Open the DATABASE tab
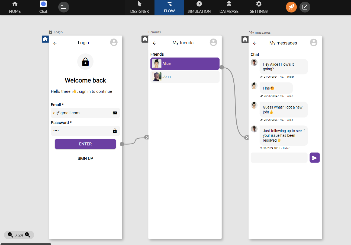 point(229,8)
